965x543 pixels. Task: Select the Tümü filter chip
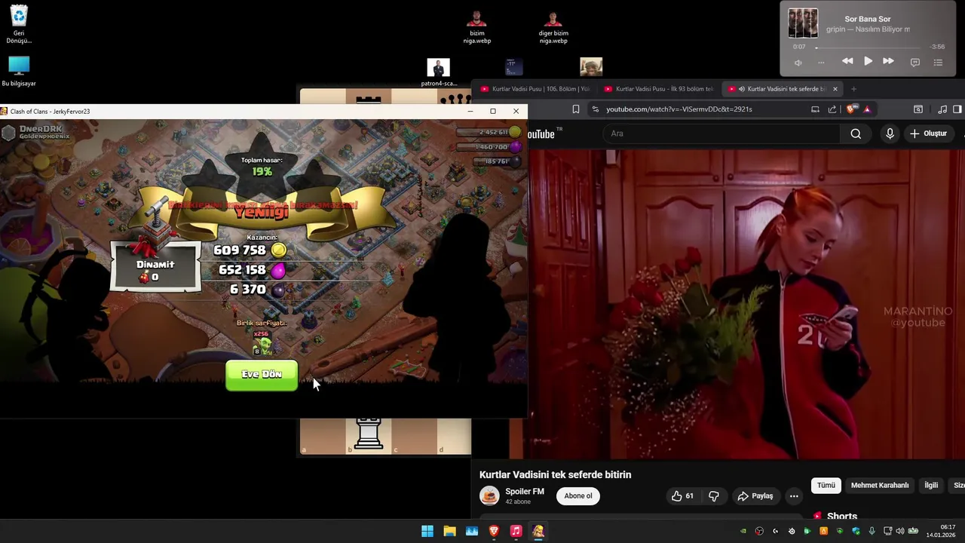pyautogui.click(x=826, y=485)
